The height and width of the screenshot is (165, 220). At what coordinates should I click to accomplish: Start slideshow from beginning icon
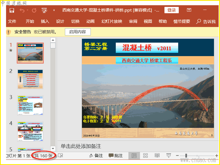pyautogui.click(x=44, y=10)
